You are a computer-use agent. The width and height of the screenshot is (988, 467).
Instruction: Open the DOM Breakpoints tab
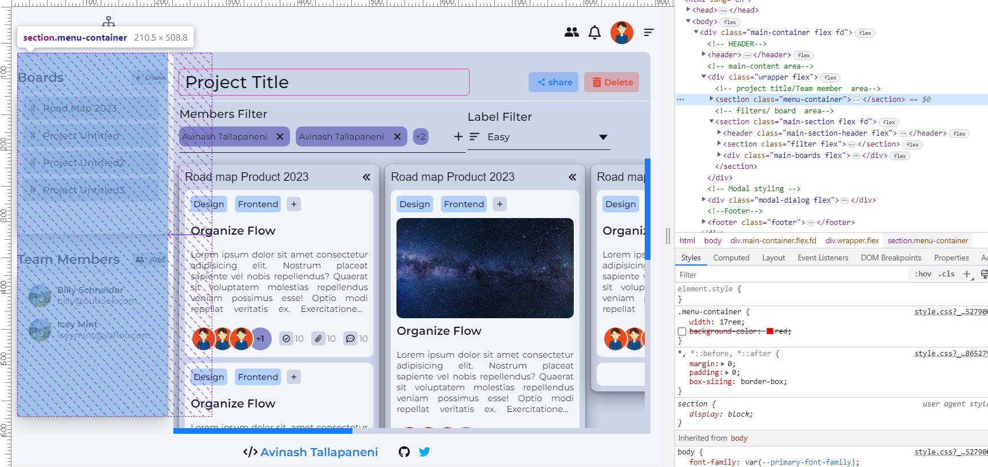point(891,258)
